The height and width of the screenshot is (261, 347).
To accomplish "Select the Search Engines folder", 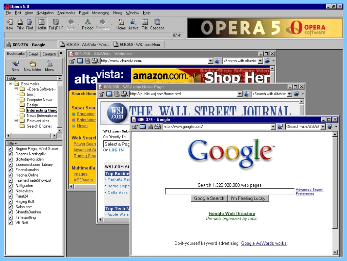I will point(39,126).
